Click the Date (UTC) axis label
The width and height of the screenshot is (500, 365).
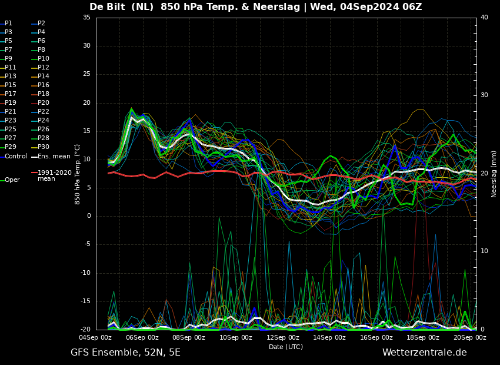click(286, 347)
